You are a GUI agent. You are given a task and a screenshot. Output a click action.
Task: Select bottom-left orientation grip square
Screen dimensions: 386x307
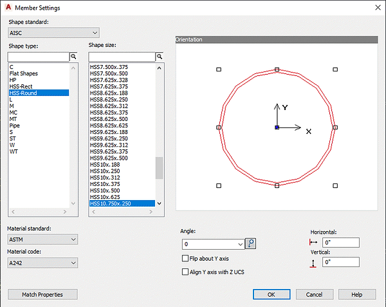(x=219, y=185)
